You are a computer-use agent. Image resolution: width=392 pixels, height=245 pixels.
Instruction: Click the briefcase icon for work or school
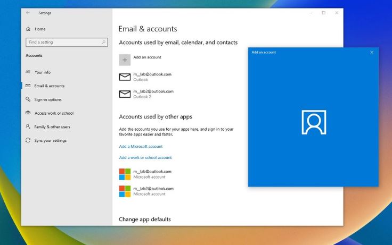(28, 113)
